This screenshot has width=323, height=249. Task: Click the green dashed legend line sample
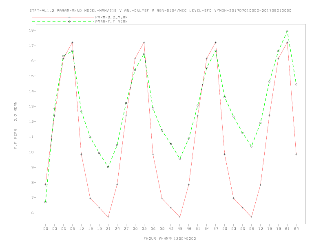pyautogui.click(x=63, y=22)
